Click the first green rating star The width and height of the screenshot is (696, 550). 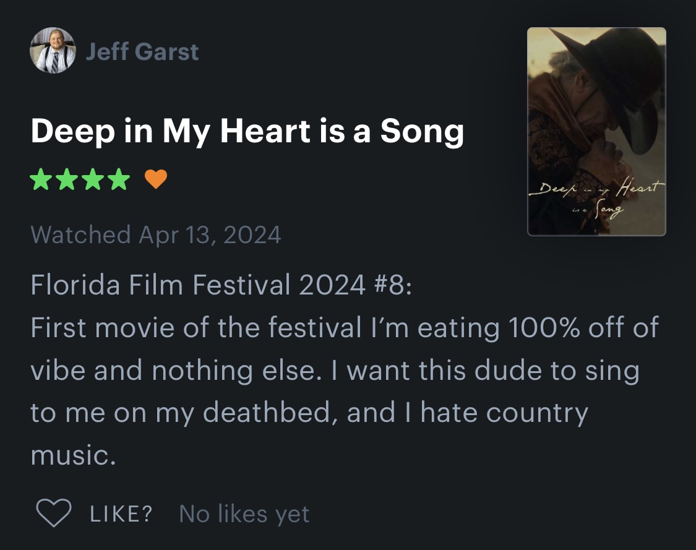41,179
